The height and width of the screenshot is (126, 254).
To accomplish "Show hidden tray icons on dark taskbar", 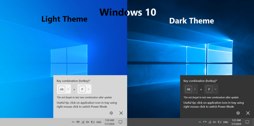I will [x=200, y=122].
